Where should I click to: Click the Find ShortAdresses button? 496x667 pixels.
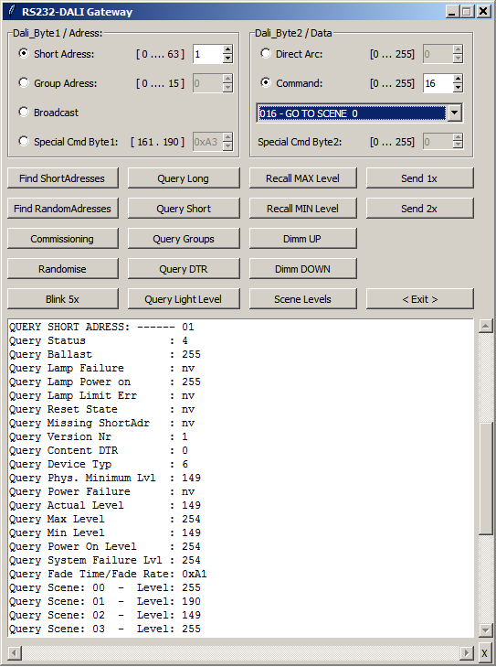pos(63,178)
